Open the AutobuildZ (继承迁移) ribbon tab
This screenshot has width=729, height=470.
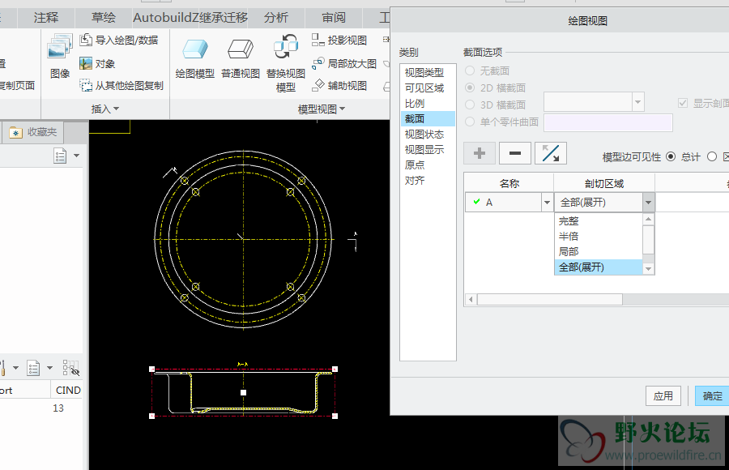pos(190,18)
